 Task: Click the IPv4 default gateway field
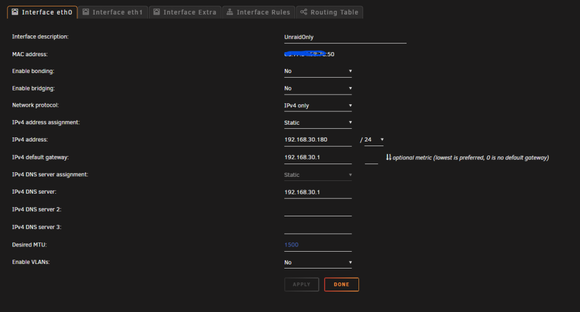coord(318,158)
